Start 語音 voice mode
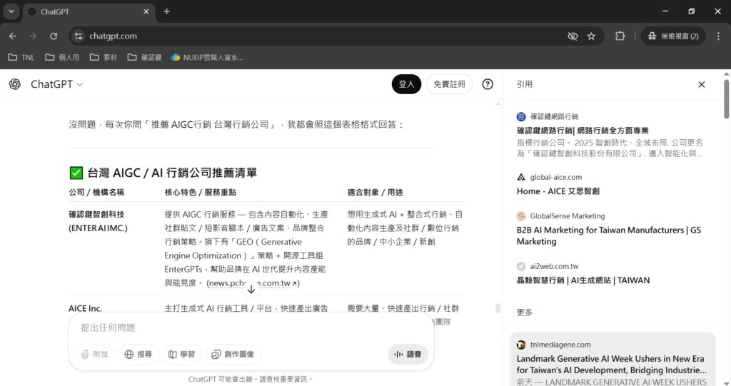The image size is (731, 386). tap(408, 355)
